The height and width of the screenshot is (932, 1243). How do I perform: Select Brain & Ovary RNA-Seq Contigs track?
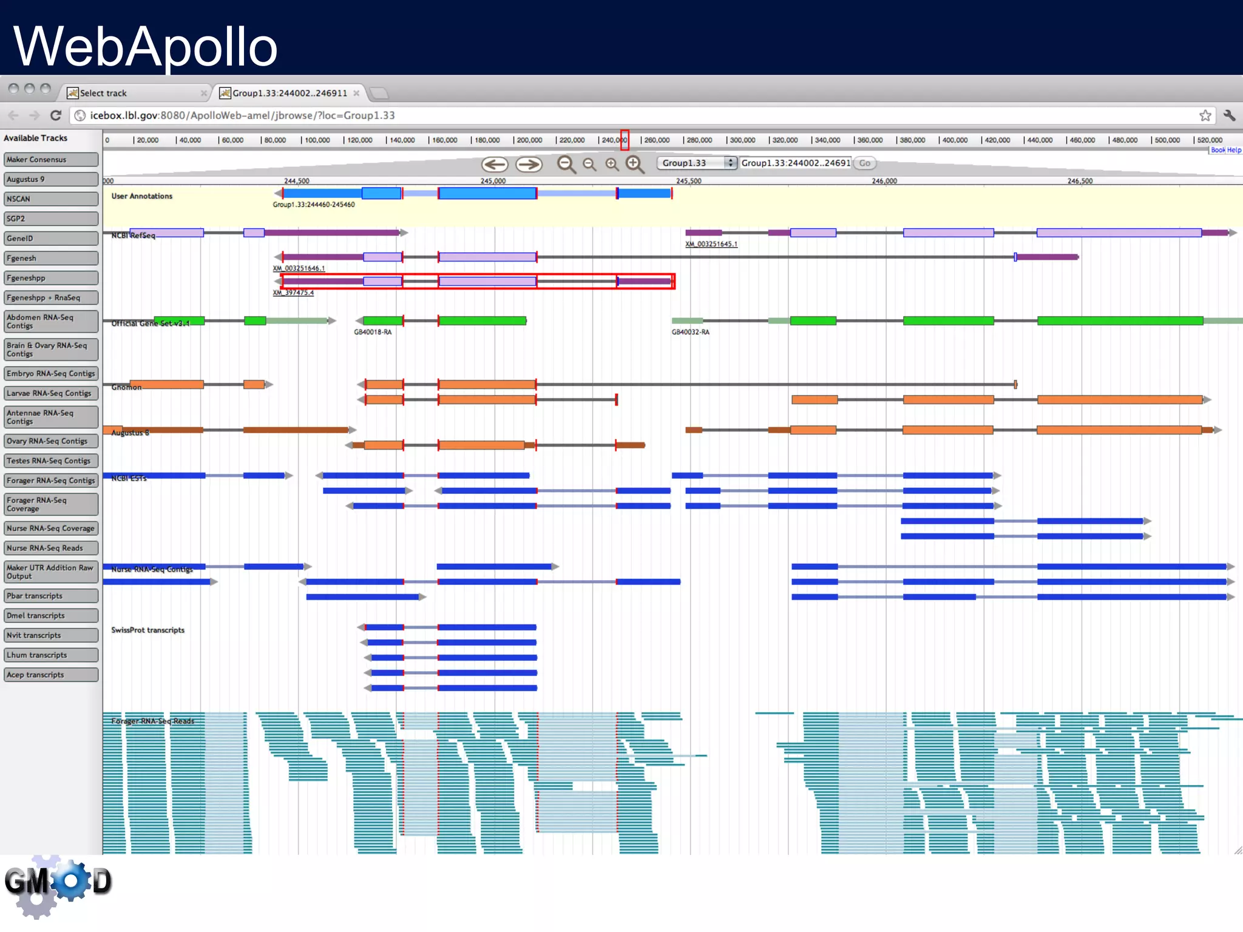51,349
